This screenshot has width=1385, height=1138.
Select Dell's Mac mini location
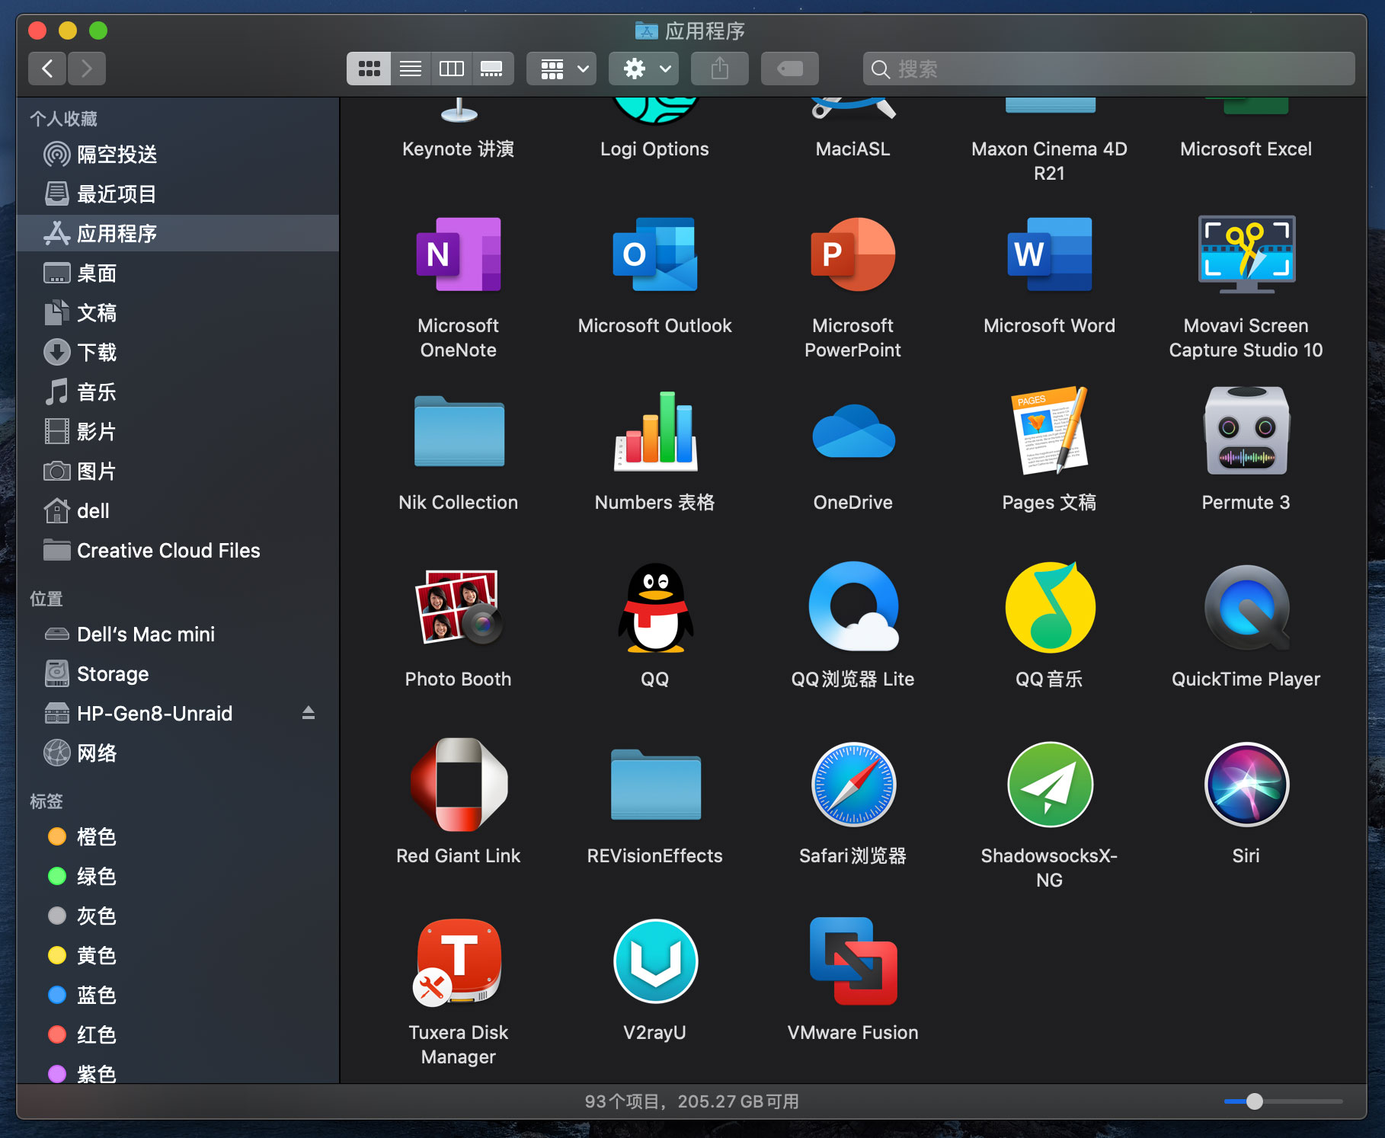[178, 635]
